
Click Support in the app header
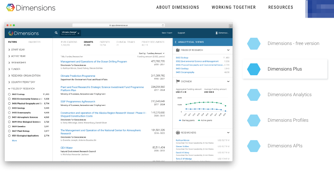pos(181,33)
